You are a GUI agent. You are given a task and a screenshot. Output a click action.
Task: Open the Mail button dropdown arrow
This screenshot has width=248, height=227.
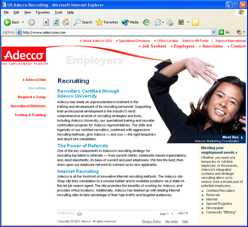pos(163,22)
